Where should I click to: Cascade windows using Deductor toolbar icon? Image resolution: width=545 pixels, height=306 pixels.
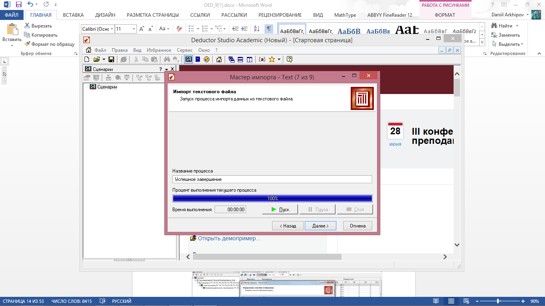click(x=231, y=59)
